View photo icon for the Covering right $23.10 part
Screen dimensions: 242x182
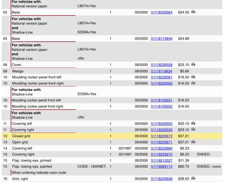[193, 130]
